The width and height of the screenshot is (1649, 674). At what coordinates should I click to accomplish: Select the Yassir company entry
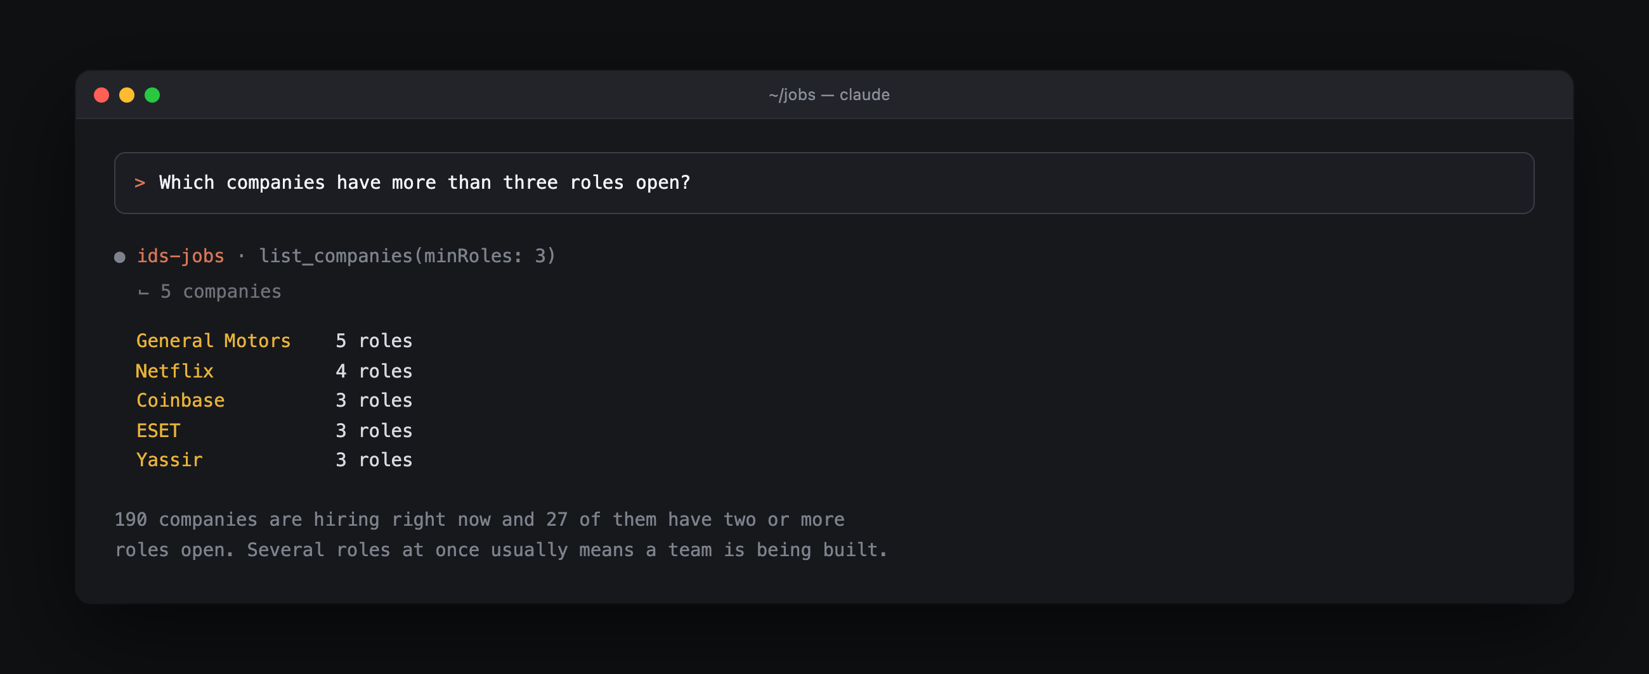(169, 460)
